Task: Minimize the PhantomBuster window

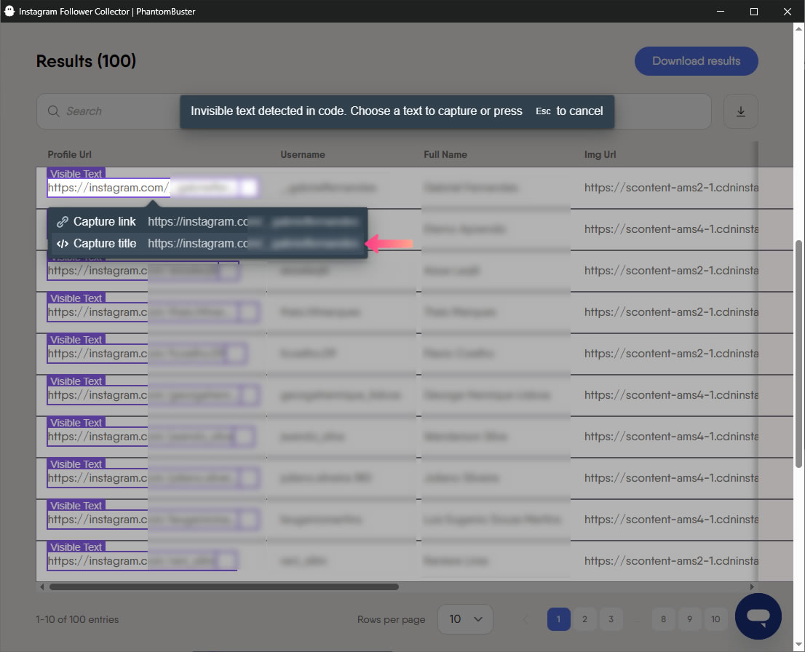Action: (x=721, y=12)
